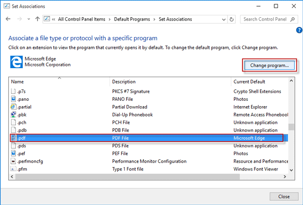Navigate to Default Programs breadcrumb
The image size is (303, 205).
point(132,19)
